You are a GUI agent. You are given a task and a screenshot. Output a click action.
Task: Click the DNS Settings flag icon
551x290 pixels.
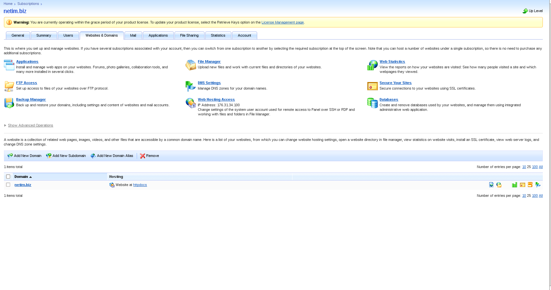click(x=191, y=86)
